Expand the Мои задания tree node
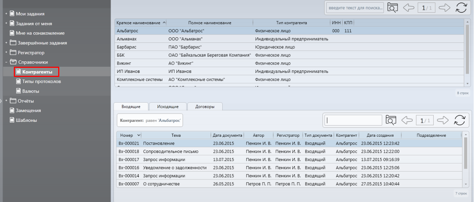474x202 pixels. coord(6,14)
